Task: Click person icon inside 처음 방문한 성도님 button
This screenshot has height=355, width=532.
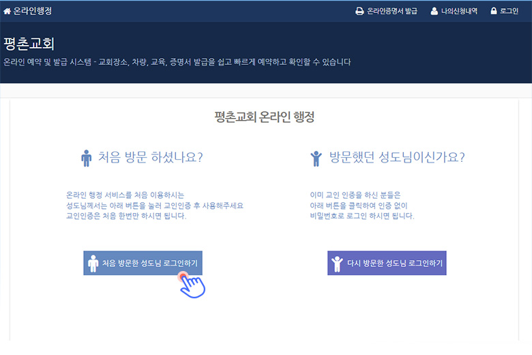Action: 93,264
